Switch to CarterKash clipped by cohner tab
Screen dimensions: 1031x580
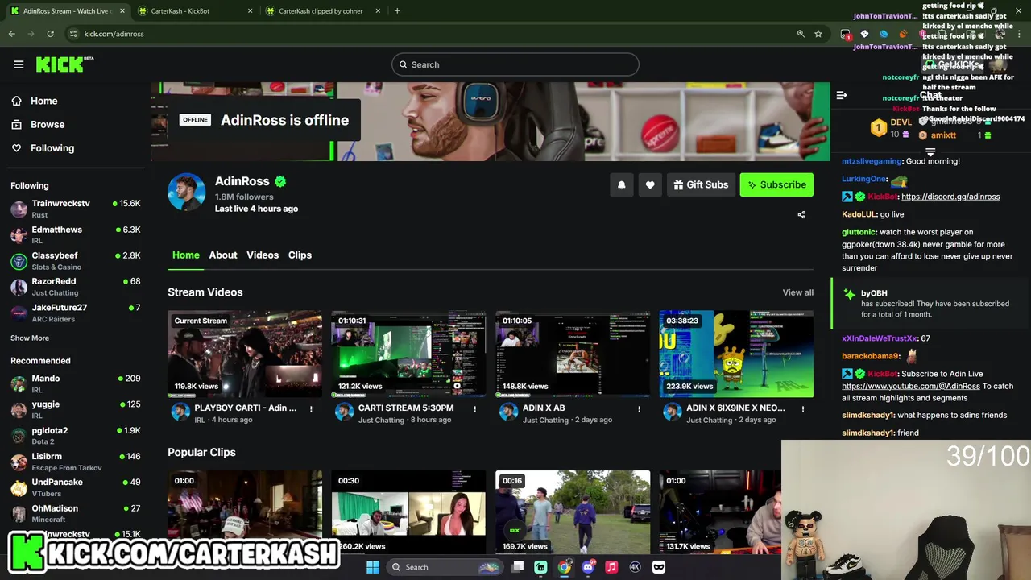point(322,11)
